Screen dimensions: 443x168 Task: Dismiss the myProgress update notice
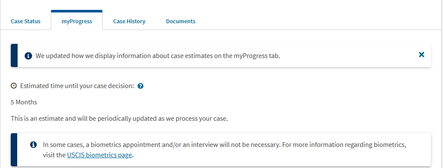[421, 55]
